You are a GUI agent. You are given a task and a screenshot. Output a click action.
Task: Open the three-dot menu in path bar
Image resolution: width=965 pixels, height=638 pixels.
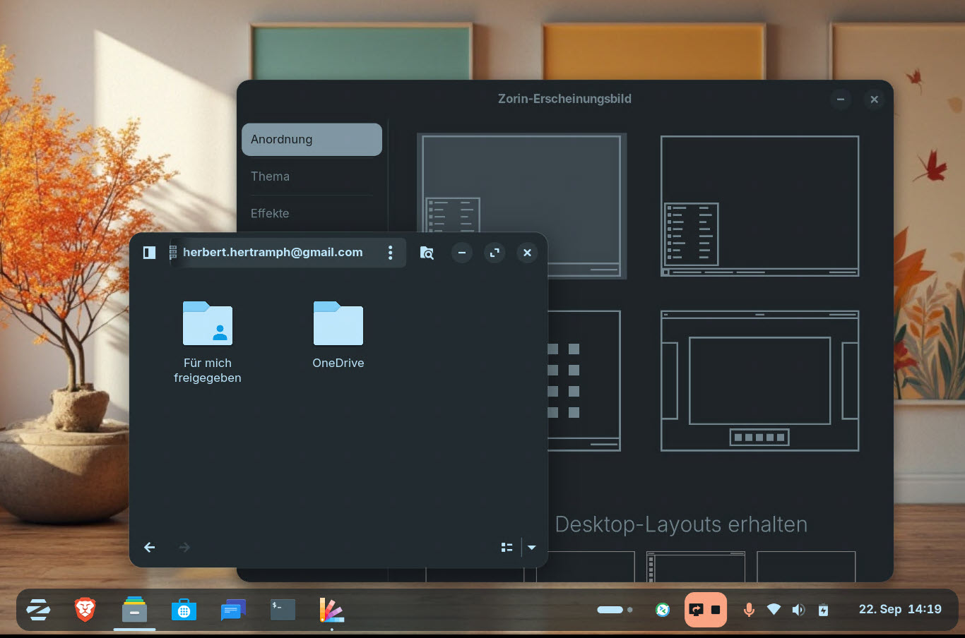click(x=390, y=253)
